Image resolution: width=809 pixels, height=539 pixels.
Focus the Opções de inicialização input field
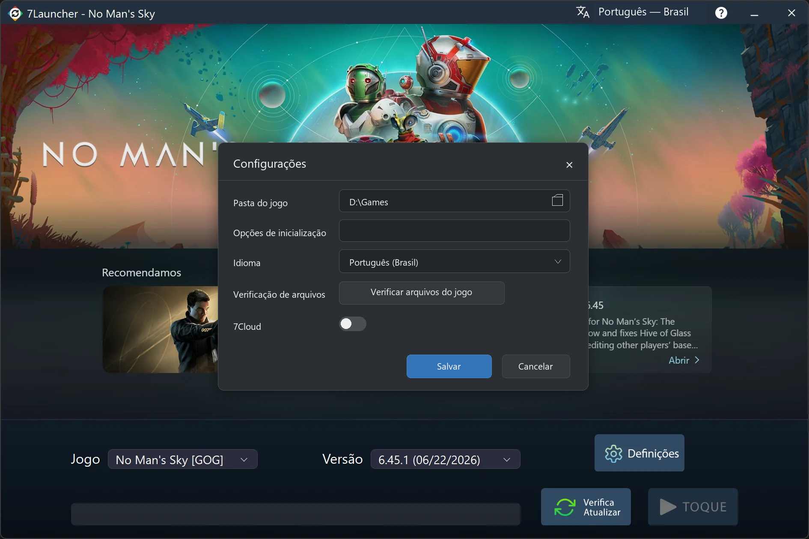[454, 231]
